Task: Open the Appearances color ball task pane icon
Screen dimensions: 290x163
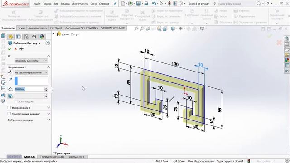Action: 287,60
